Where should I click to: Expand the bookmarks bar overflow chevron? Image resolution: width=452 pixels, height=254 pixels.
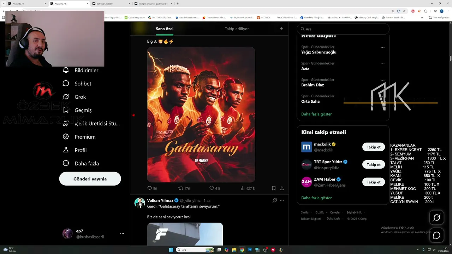(422, 17)
